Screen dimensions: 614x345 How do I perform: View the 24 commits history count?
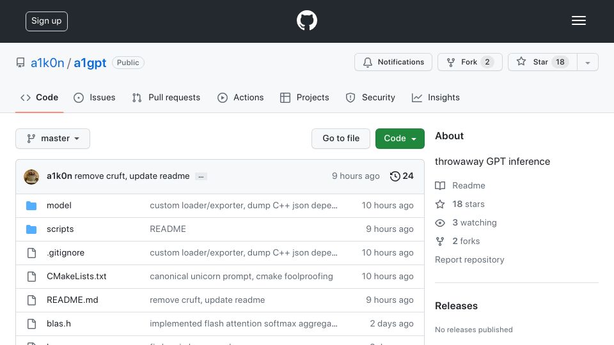402,176
